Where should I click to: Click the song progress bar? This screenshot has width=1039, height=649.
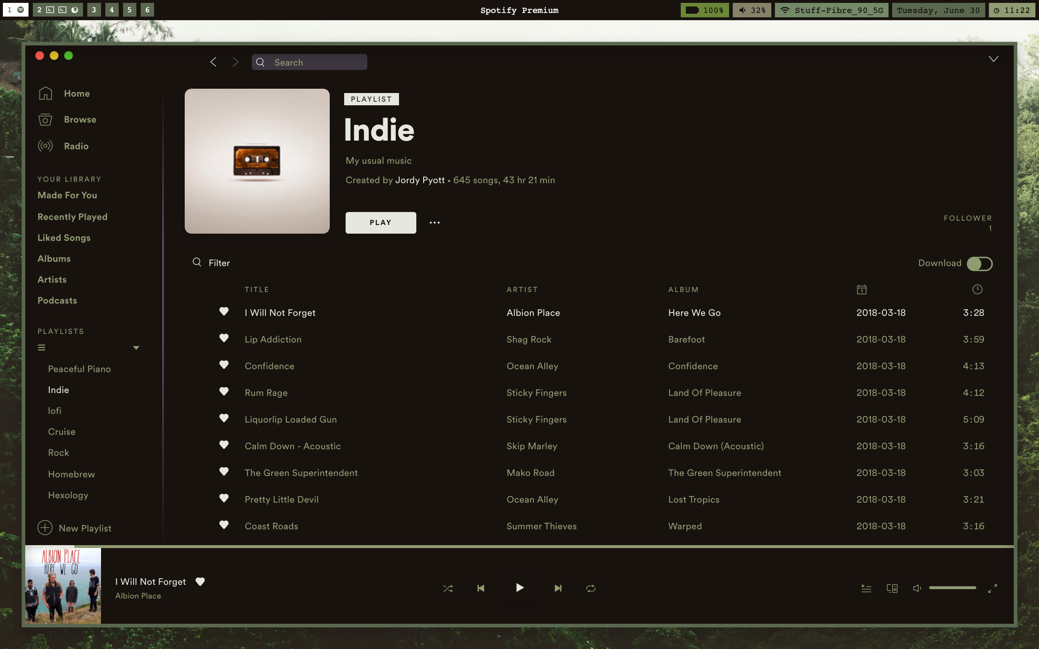[519, 546]
